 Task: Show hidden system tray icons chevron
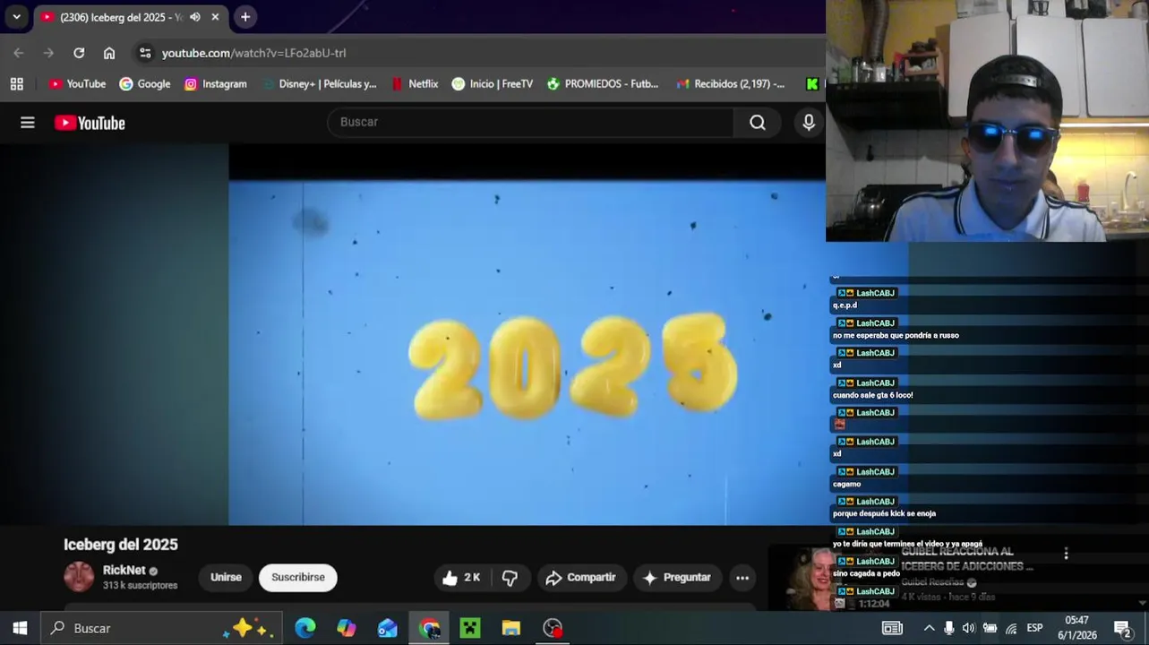pyautogui.click(x=929, y=628)
